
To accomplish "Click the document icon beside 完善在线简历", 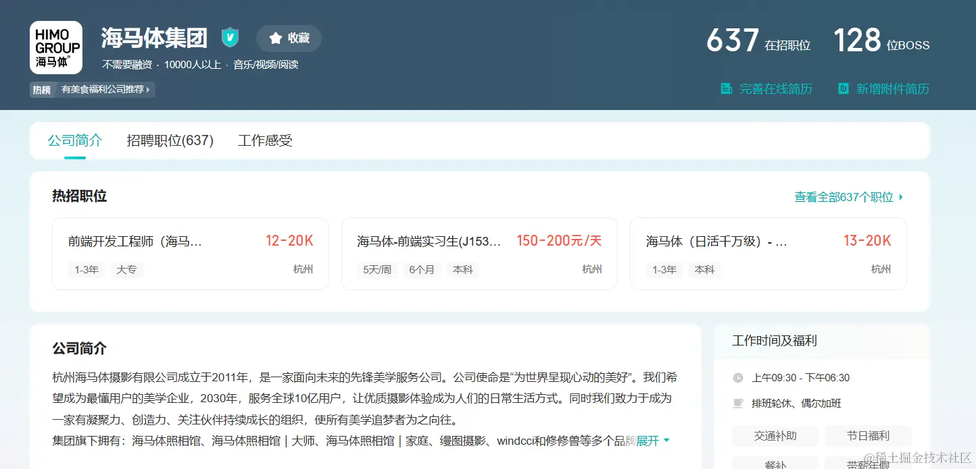I will tap(726, 88).
